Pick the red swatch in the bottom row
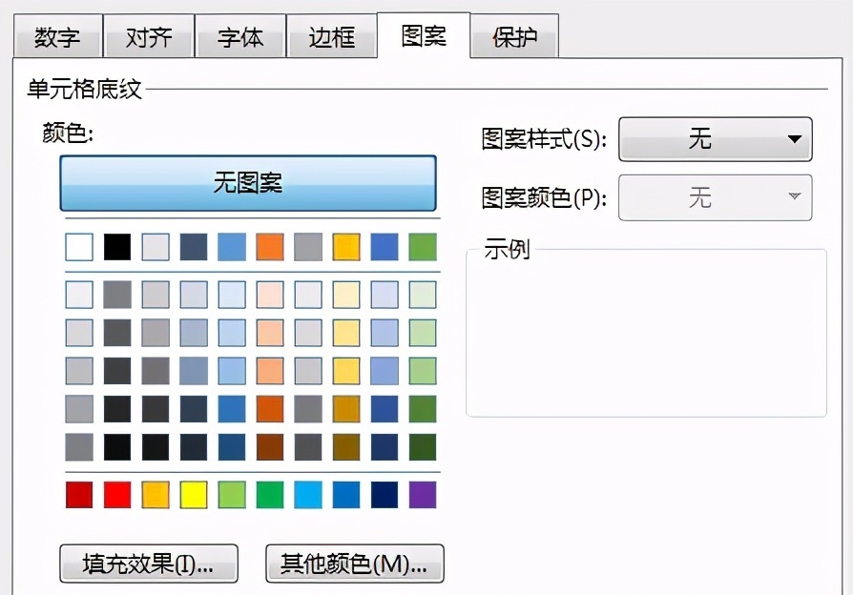The image size is (853, 595). pyautogui.click(x=116, y=495)
